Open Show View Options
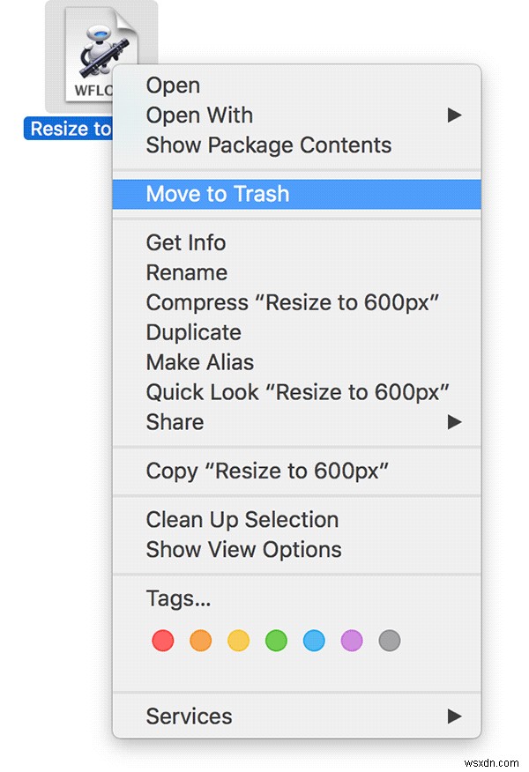This screenshot has height=772, width=529. [243, 549]
